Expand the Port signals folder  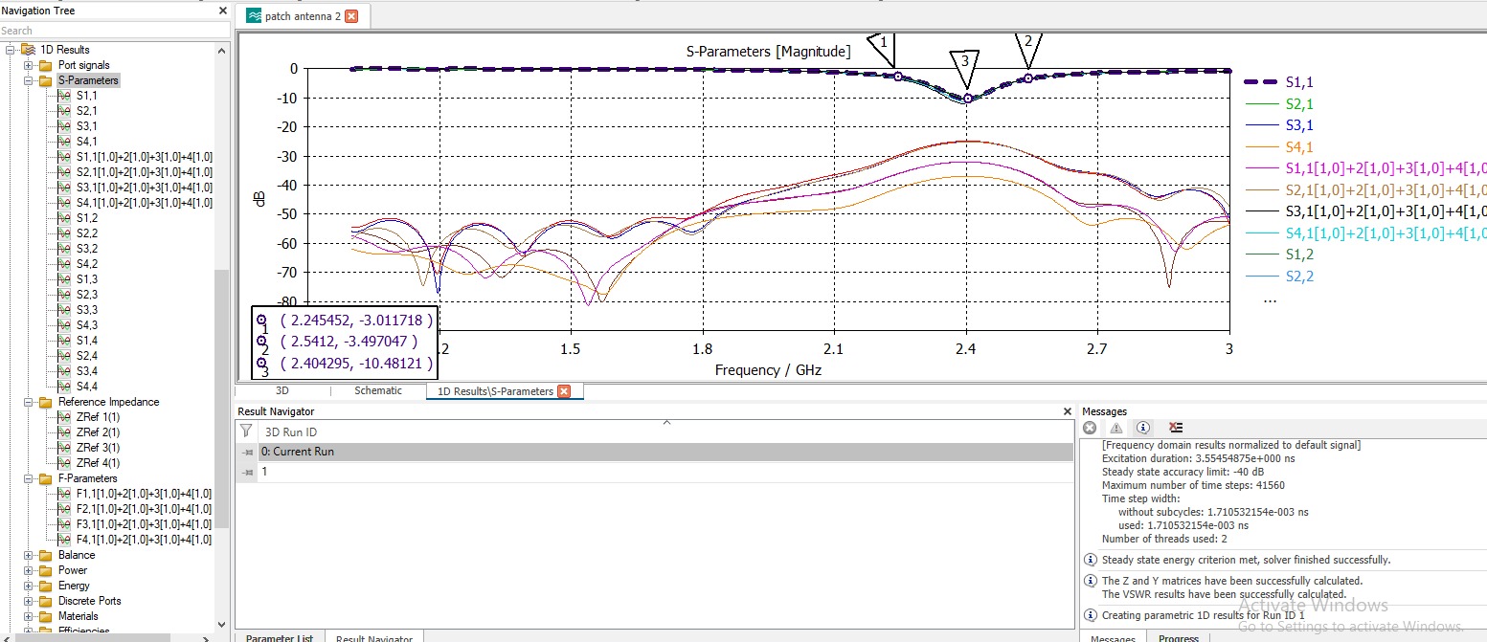pyautogui.click(x=29, y=65)
